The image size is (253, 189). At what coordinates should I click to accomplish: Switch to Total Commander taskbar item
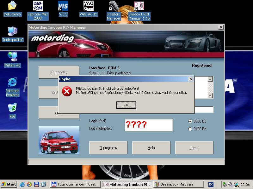point(75,184)
